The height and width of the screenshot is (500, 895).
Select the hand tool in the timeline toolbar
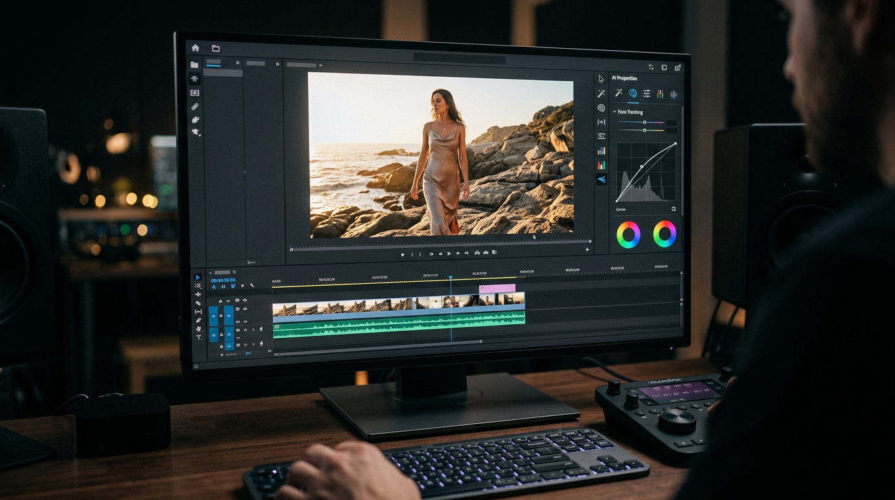click(198, 329)
